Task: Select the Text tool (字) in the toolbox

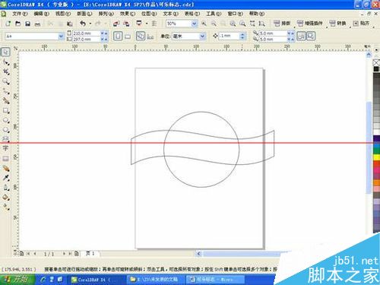Action: [5, 148]
